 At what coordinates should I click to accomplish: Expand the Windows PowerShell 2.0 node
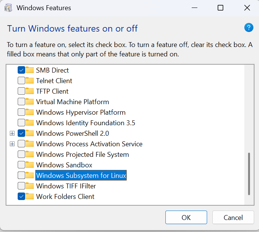[x=12, y=133]
